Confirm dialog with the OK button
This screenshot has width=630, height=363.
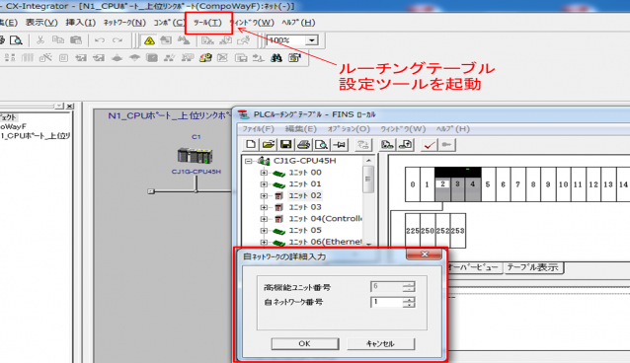pyautogui.click(x=304, y=343)
